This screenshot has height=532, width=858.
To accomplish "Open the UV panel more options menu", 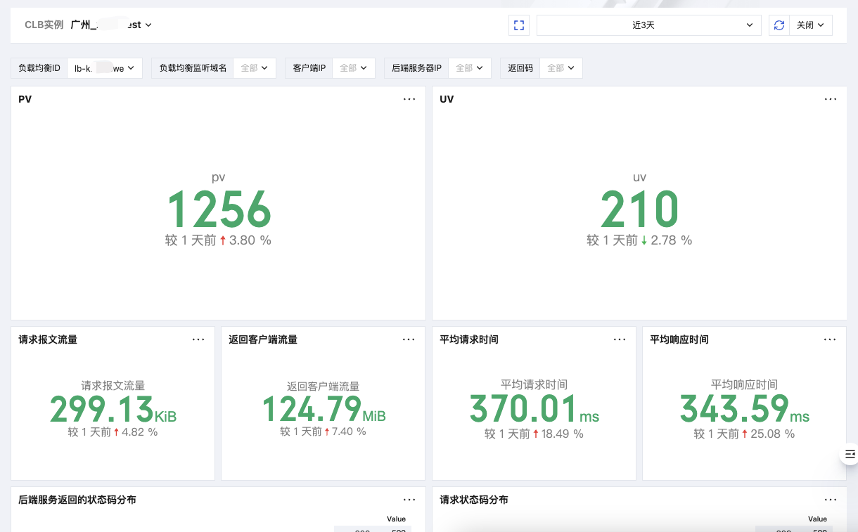I will (x=831, y=99).
